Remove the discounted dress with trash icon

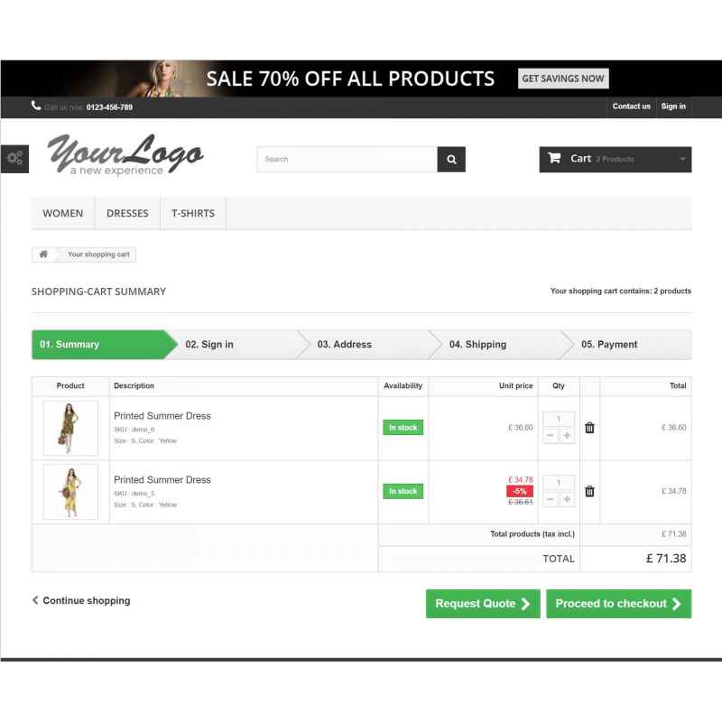coord(589,491)
